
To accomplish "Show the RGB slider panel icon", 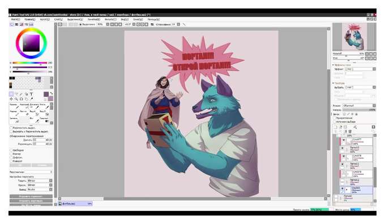I will coord(16,24).
